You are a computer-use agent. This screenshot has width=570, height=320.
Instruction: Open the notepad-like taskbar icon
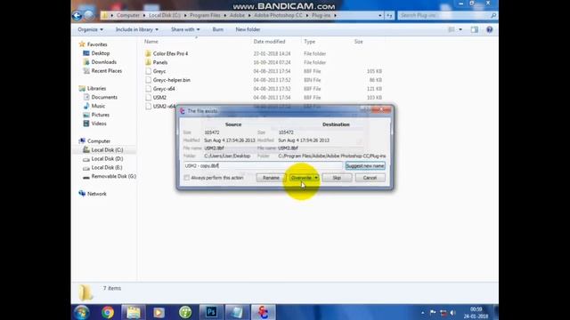coord(237,312)
